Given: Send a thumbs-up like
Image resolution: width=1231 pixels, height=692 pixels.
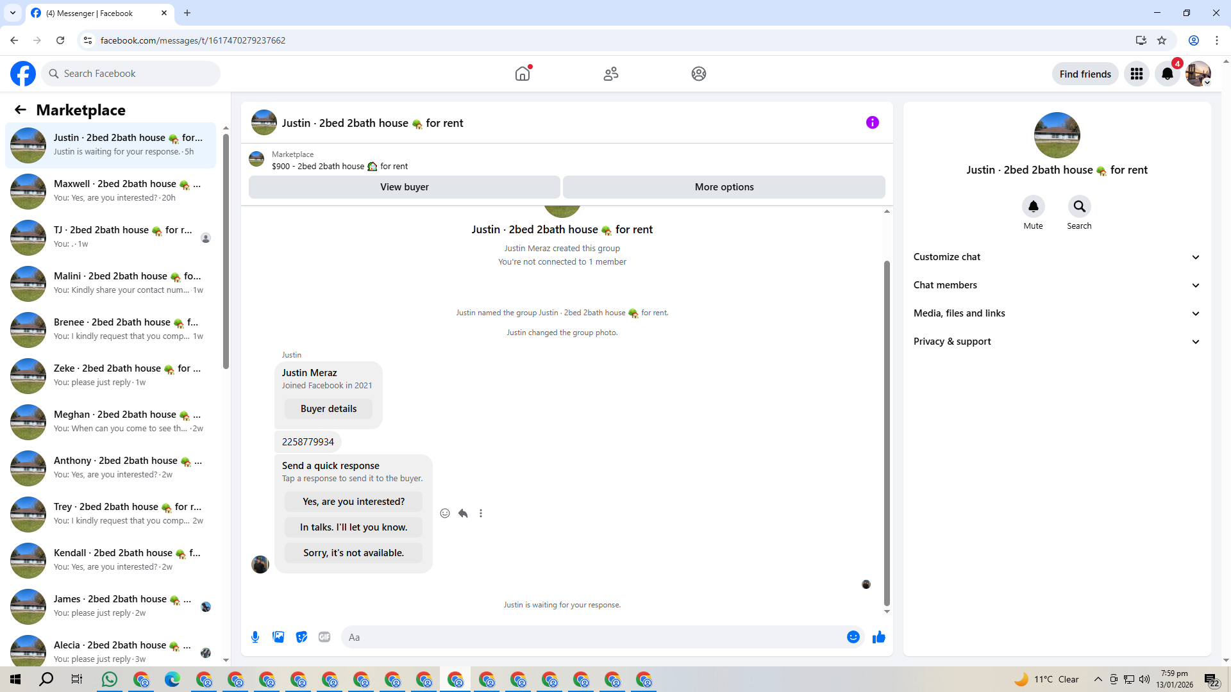Looking at the screenshot, I should point(878,637).
